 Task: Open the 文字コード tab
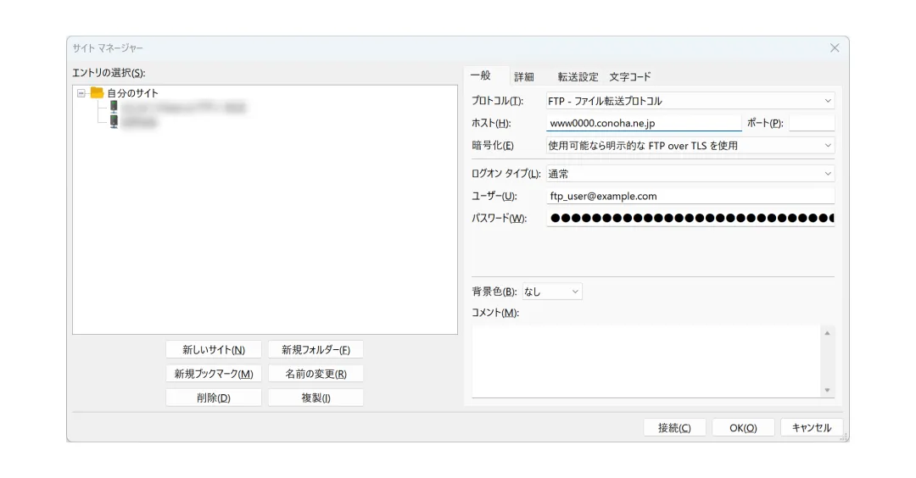coord(629,77)
